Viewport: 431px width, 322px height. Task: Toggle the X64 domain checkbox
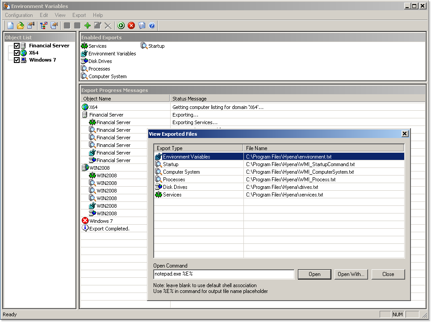pos(17,53)
